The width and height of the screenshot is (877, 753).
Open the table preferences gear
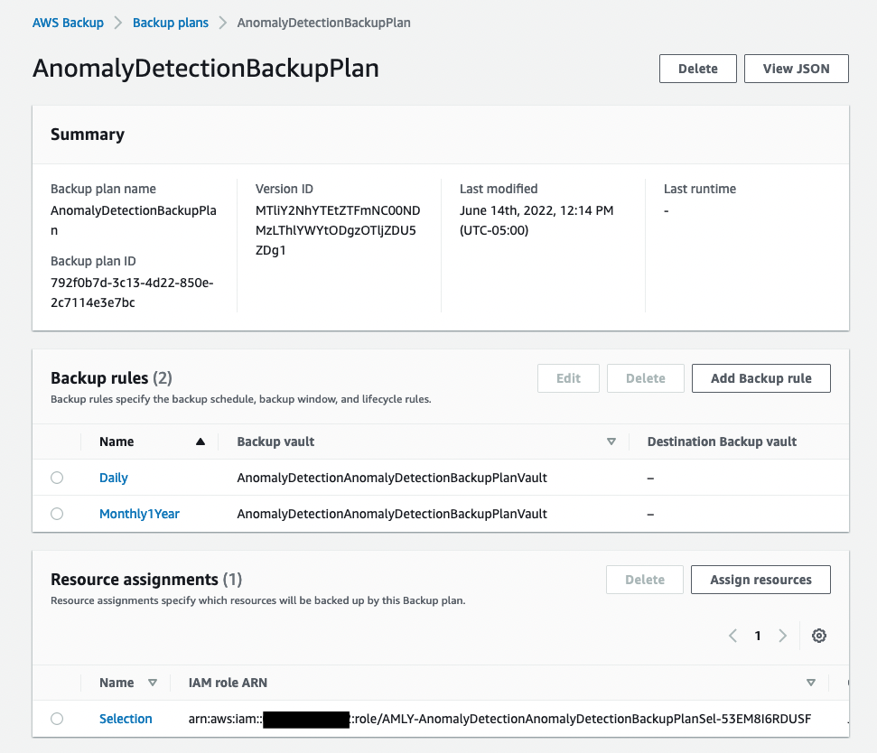[818, 636]
